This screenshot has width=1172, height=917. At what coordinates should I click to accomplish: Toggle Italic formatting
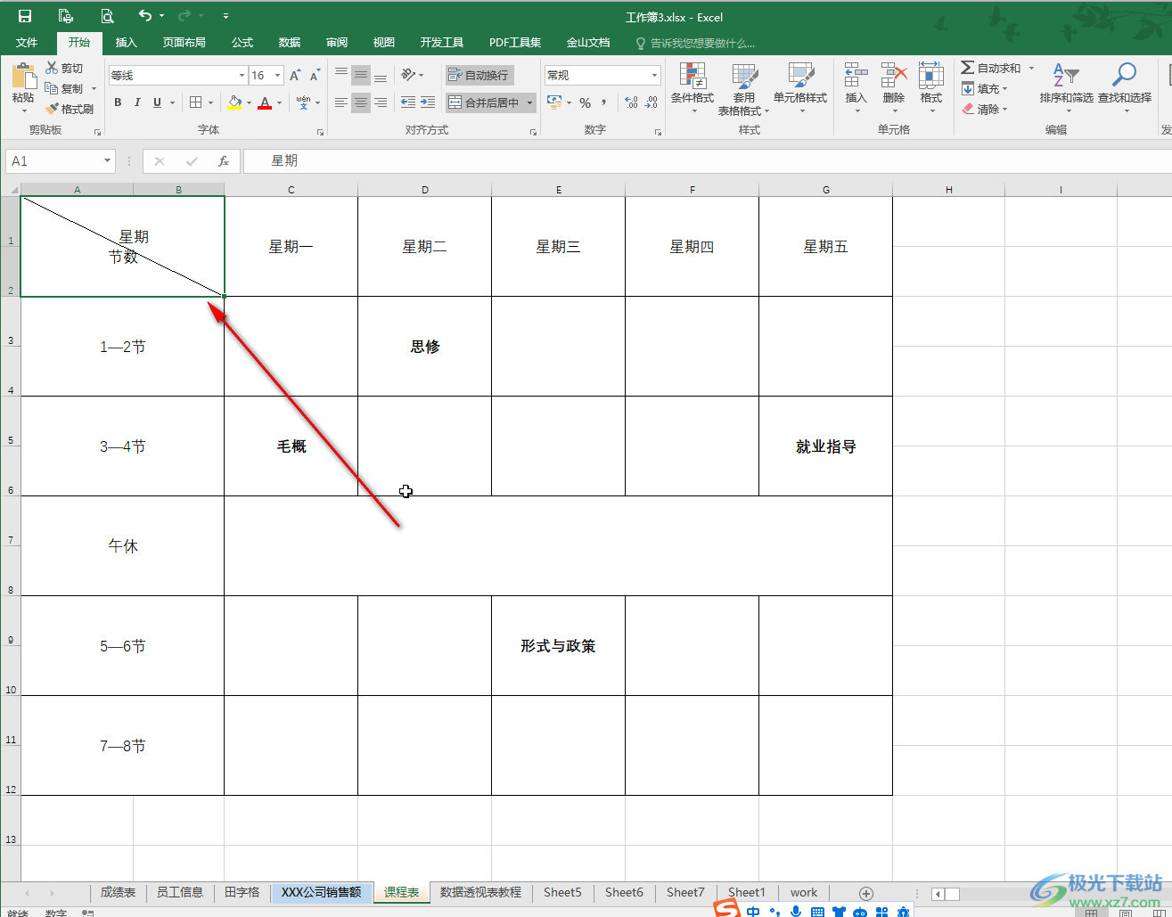[x=137, y=102]
